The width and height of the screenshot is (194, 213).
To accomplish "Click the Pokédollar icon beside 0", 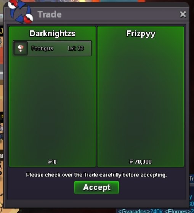I will click(x=50, y=162).
